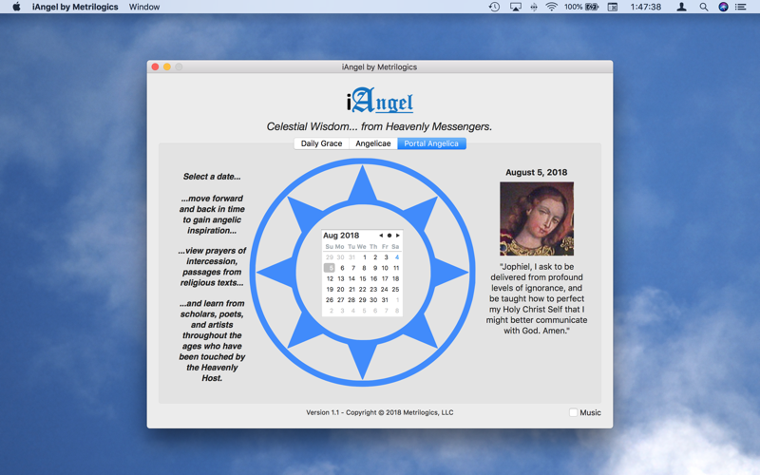Open Spotlight search in menu bar
This screenshot has height=475, width=760.
(704, 7)
